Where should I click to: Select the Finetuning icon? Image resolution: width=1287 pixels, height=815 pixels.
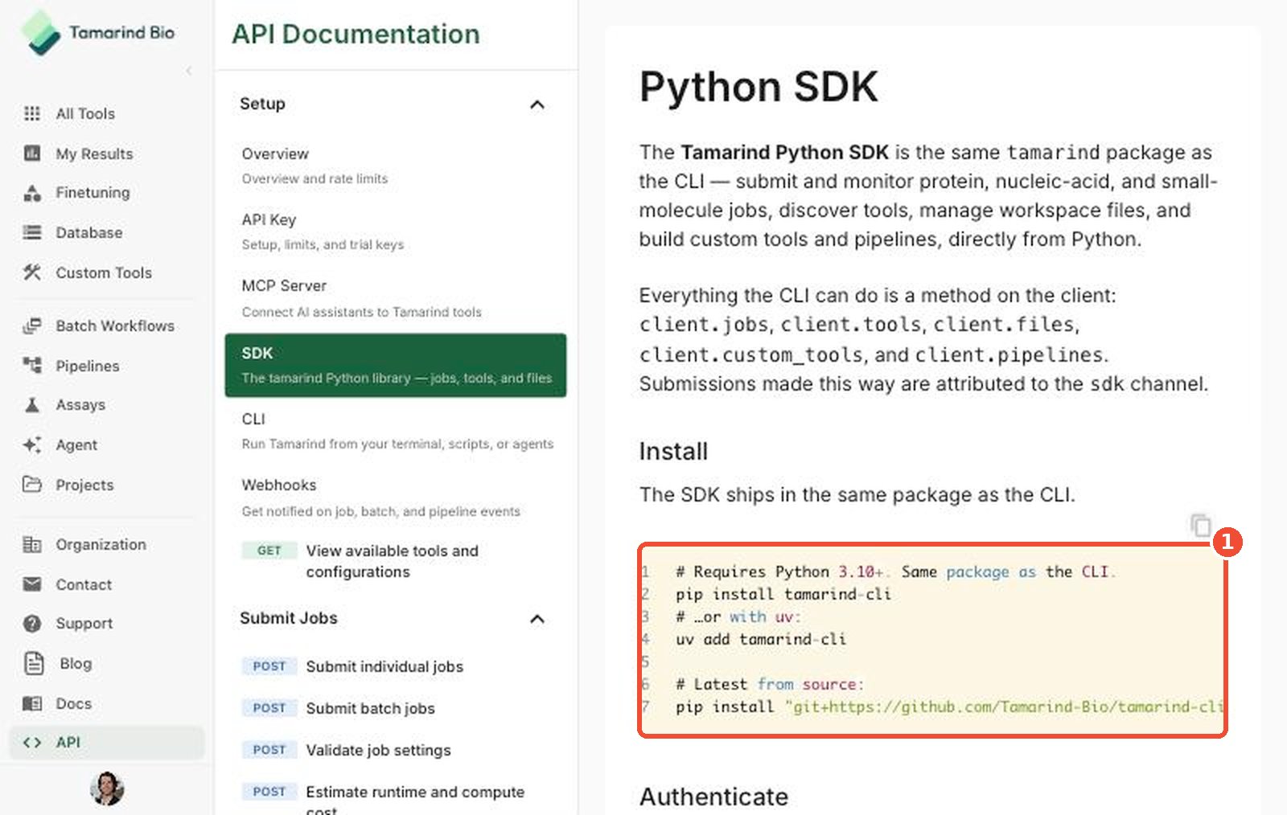click(32, 193)
